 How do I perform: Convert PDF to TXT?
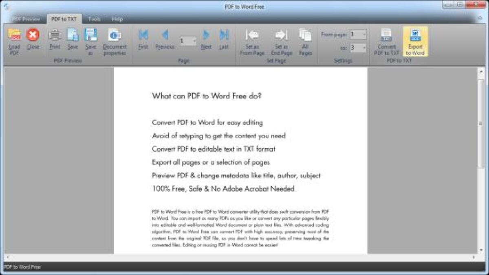click(385, 41)
